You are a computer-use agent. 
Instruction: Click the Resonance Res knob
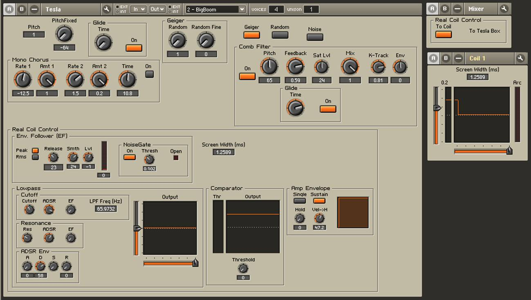(27, 238)
